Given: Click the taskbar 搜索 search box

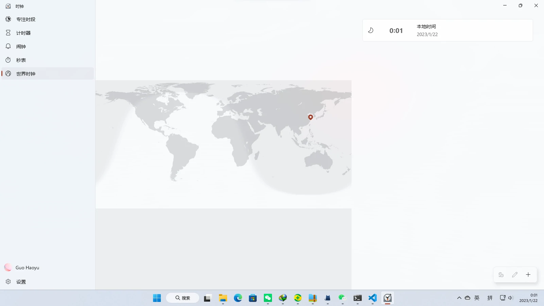Looking at the screenshot, I should (183, 298).
